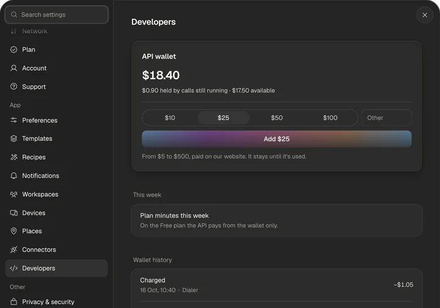Open Notifications settings
The image size is (440, 308).
(x=56, y=176)
